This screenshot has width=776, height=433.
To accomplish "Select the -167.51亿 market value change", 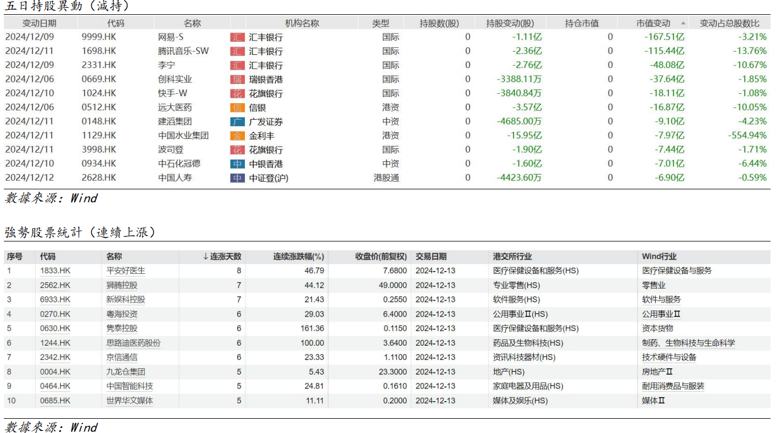I will coord(665,37).
